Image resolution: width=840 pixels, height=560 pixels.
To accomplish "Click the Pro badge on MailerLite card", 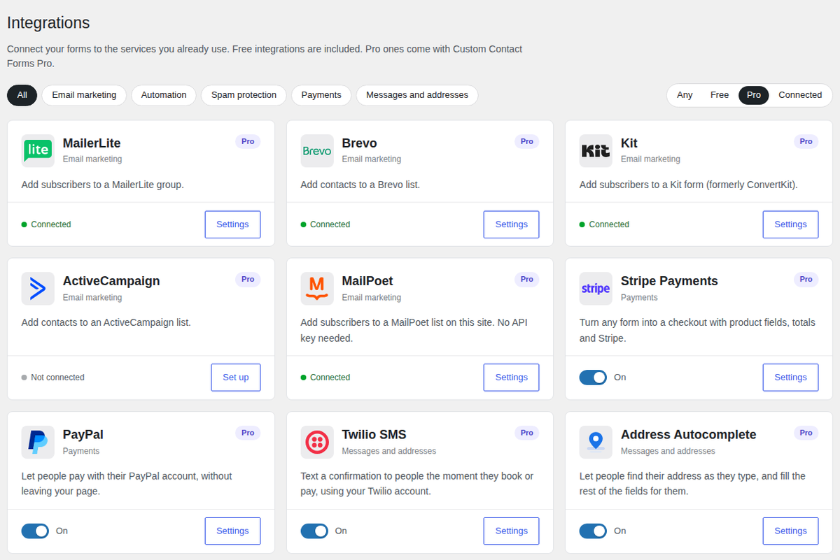I will [248, 141].
